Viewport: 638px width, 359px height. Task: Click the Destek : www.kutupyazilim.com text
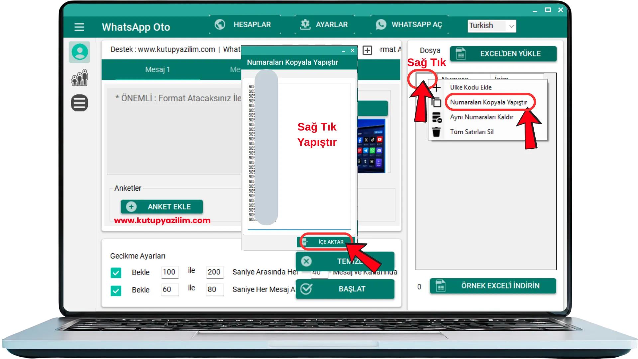click(163, 49)
